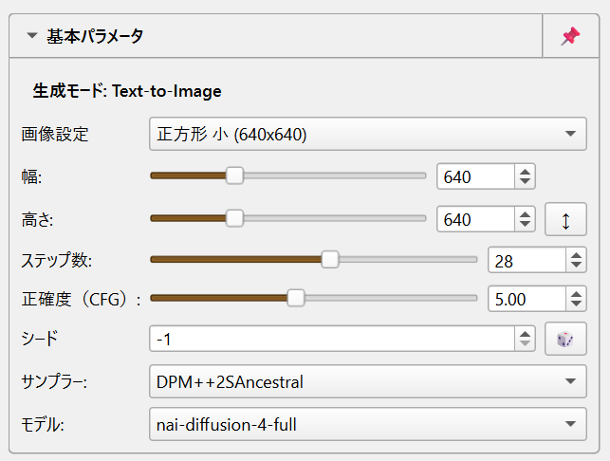Click the シード input field showing -1
This screenshot has width=610, height=461.
[x=333, y=339]
